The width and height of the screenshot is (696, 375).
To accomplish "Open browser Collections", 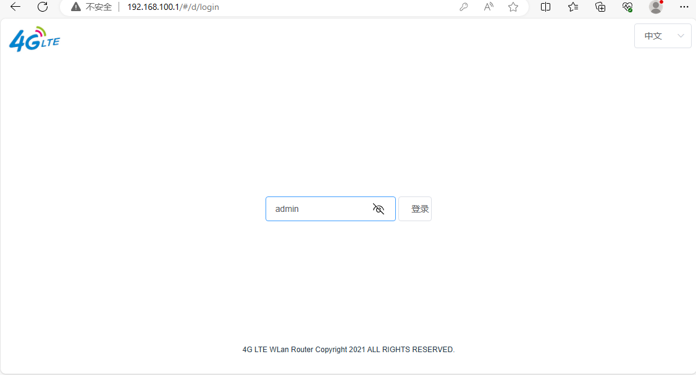I will click(600, 7).
